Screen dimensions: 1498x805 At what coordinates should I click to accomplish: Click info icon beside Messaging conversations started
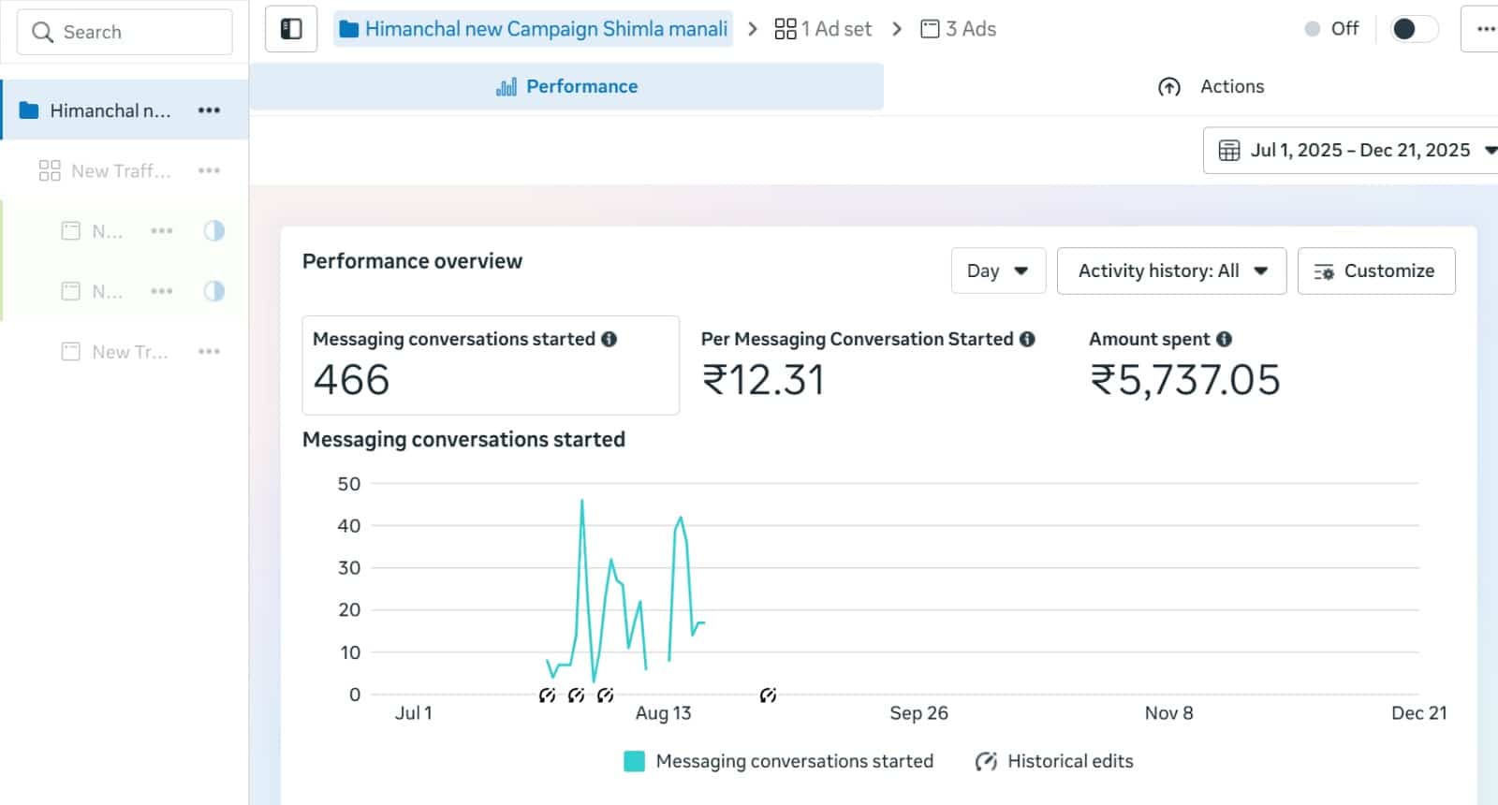[609, 339]
